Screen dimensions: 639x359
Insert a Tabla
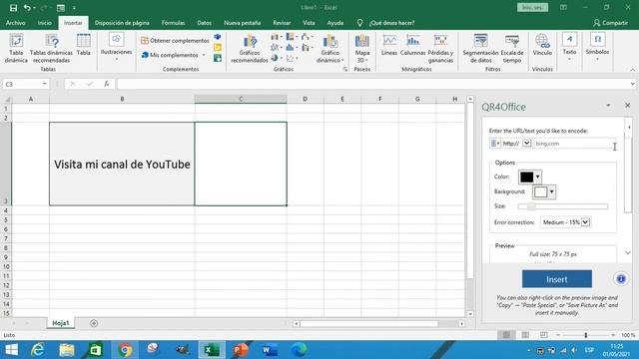click(84, 45)
